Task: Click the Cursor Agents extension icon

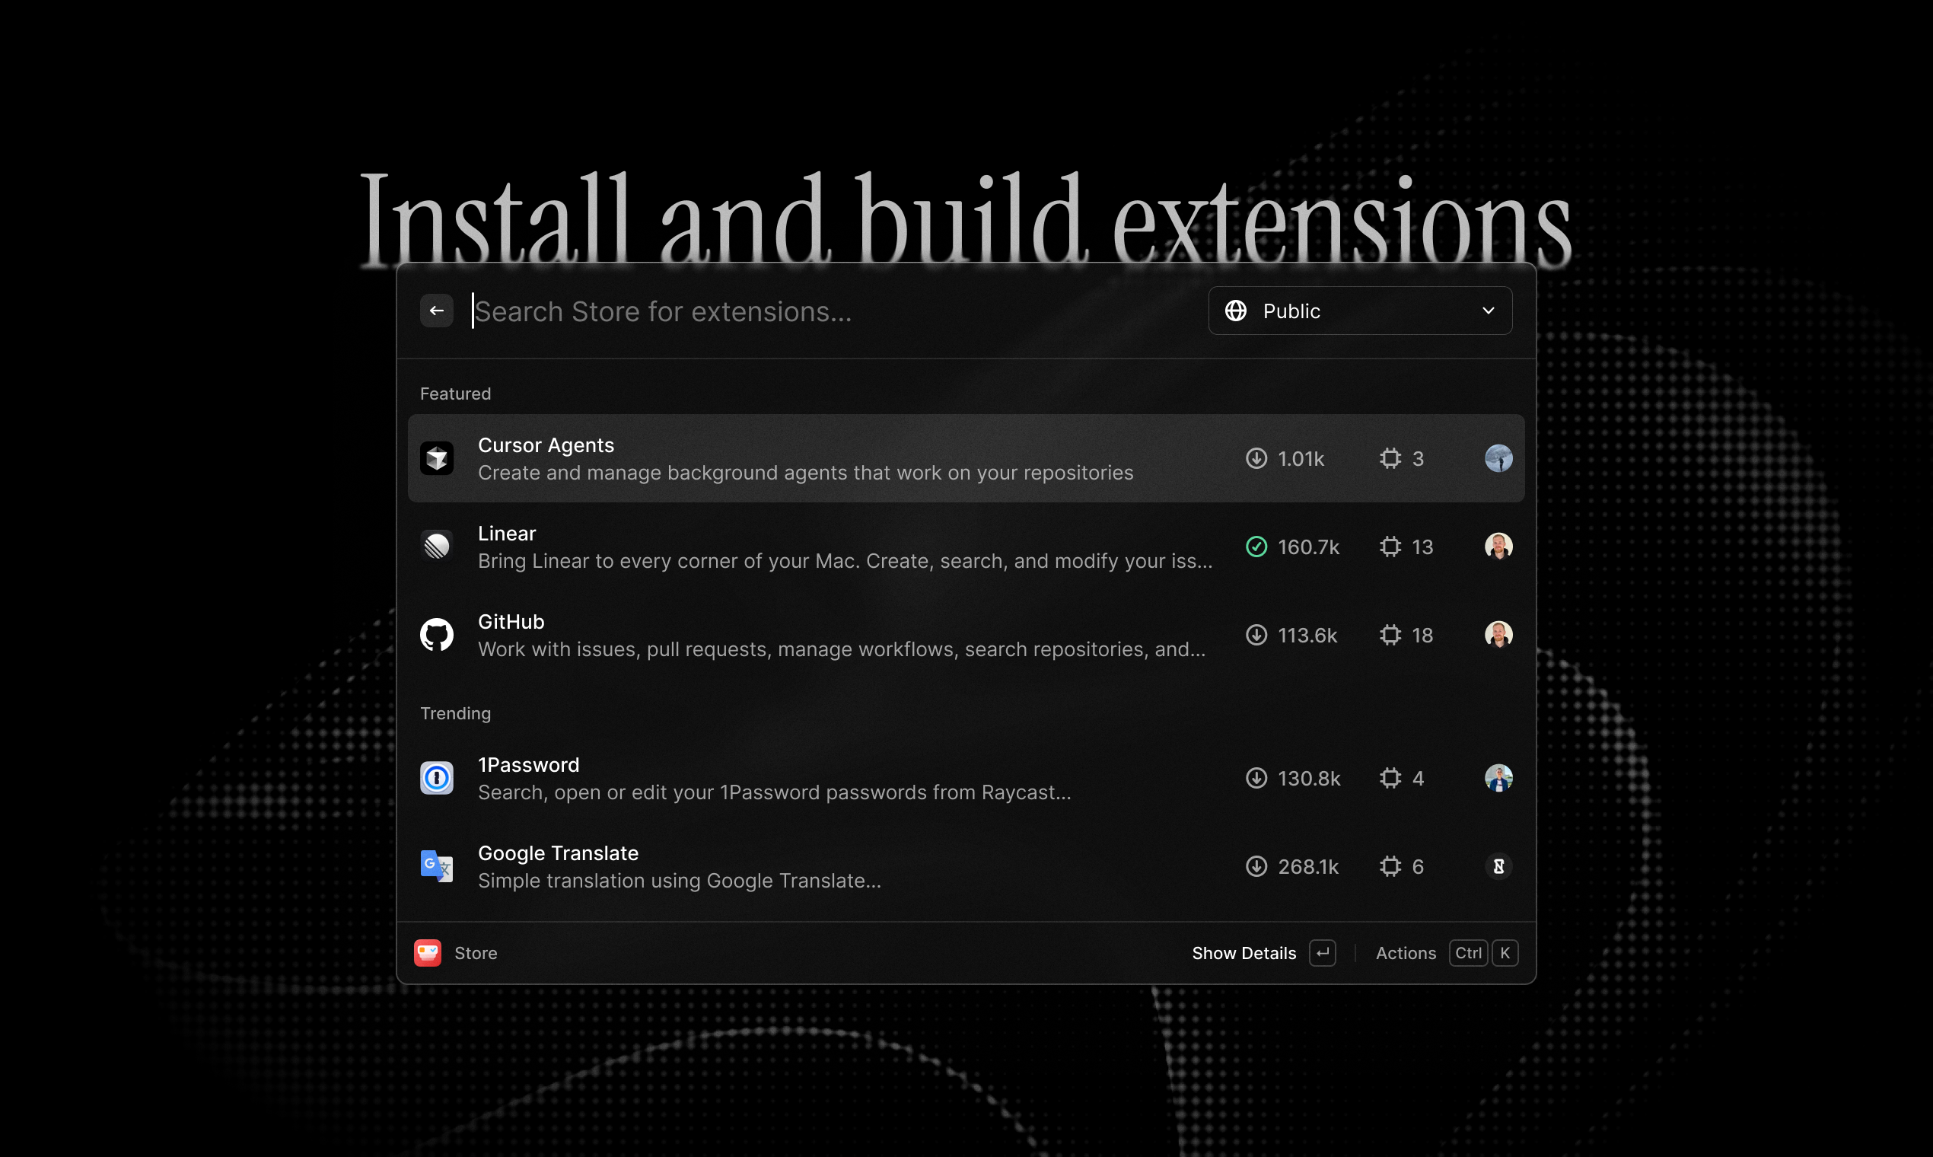Action: click(x=438, y=458)
